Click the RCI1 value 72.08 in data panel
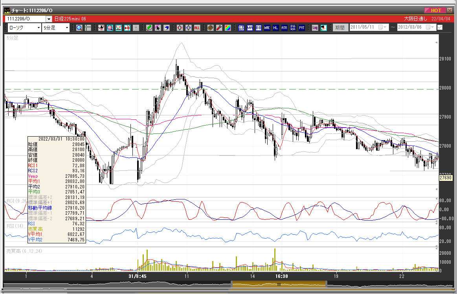 coord(79,165)
